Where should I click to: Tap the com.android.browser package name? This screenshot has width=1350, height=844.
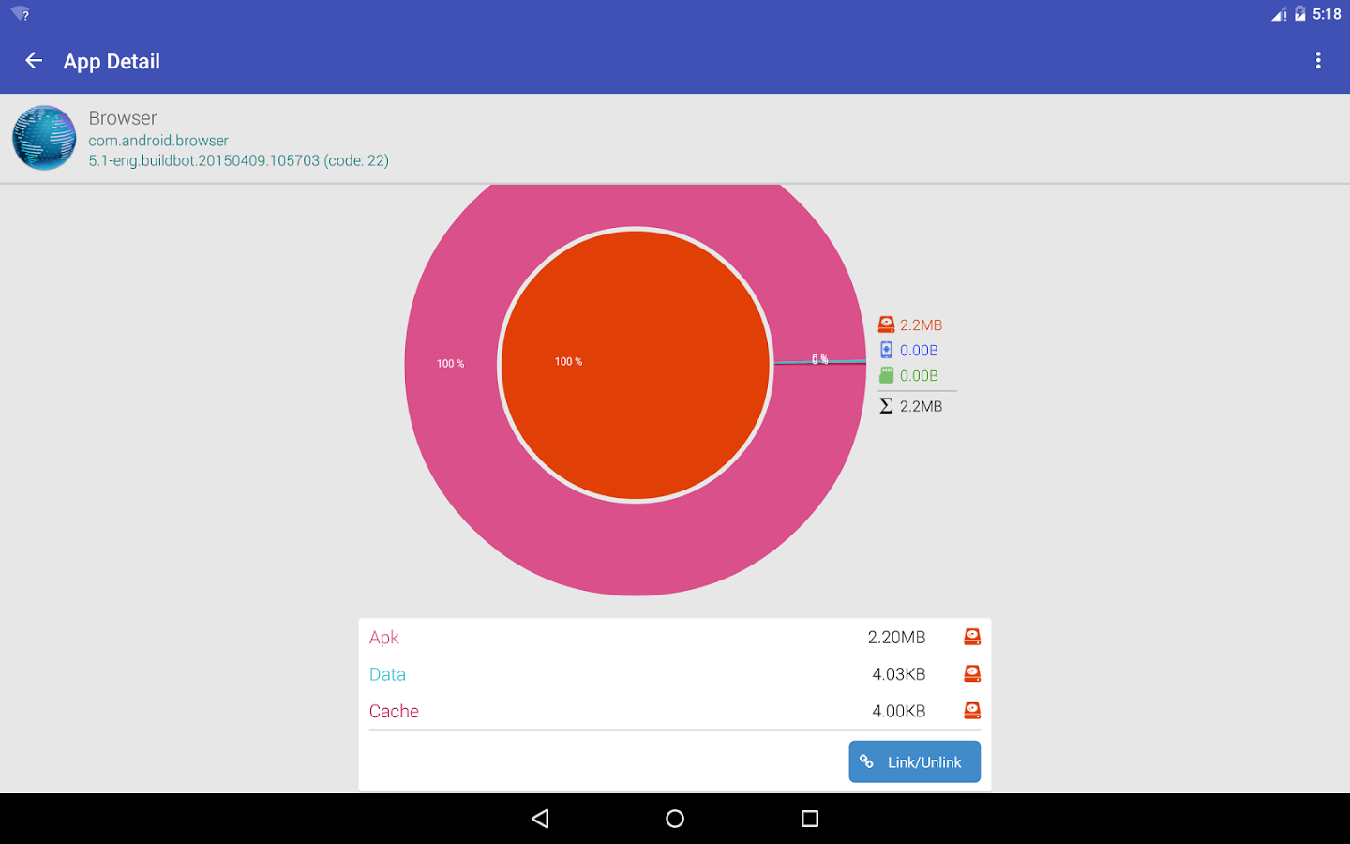click(158, 141)
